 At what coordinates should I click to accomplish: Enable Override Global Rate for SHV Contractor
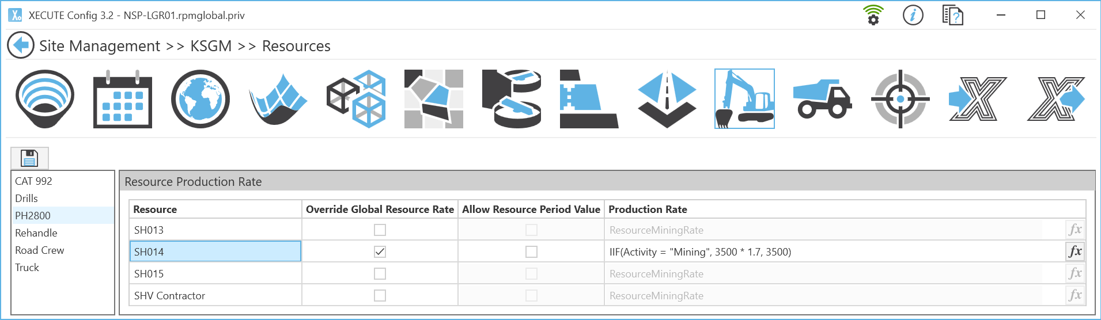380,295
